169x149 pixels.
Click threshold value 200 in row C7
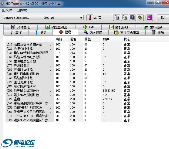pyautogui.click(x=72, y=116)
